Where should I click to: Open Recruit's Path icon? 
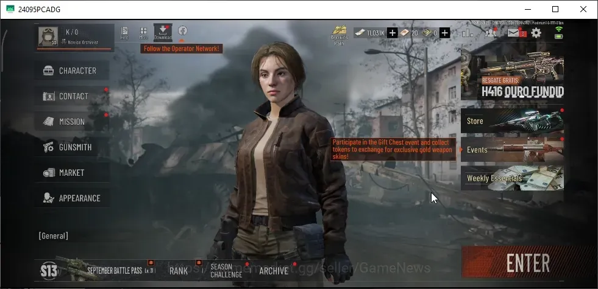click(x=339, y=35)
